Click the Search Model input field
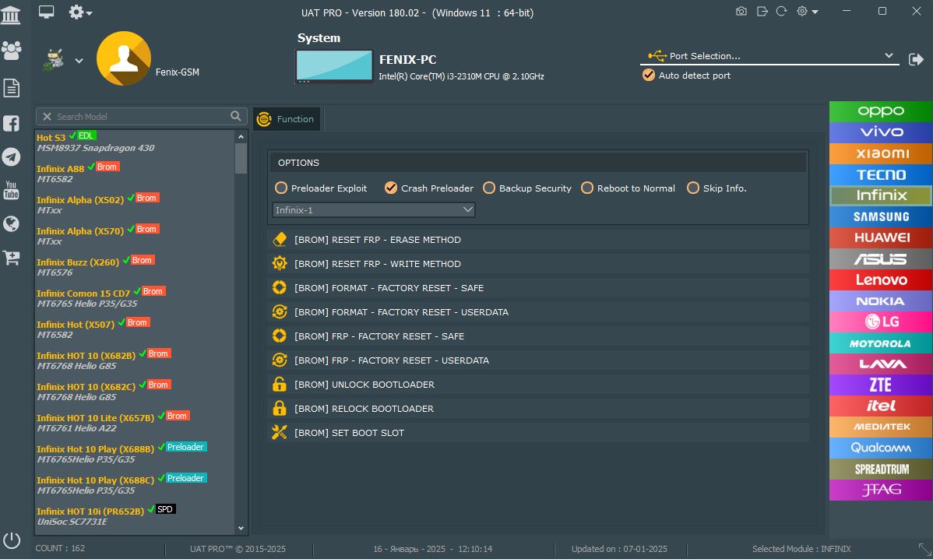 click(x=140, y=117)
